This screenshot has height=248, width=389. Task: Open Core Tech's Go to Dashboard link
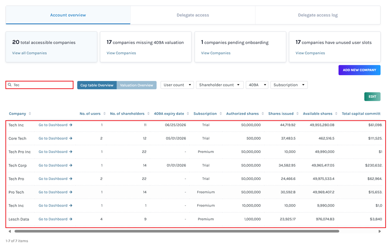click(56, 139)
